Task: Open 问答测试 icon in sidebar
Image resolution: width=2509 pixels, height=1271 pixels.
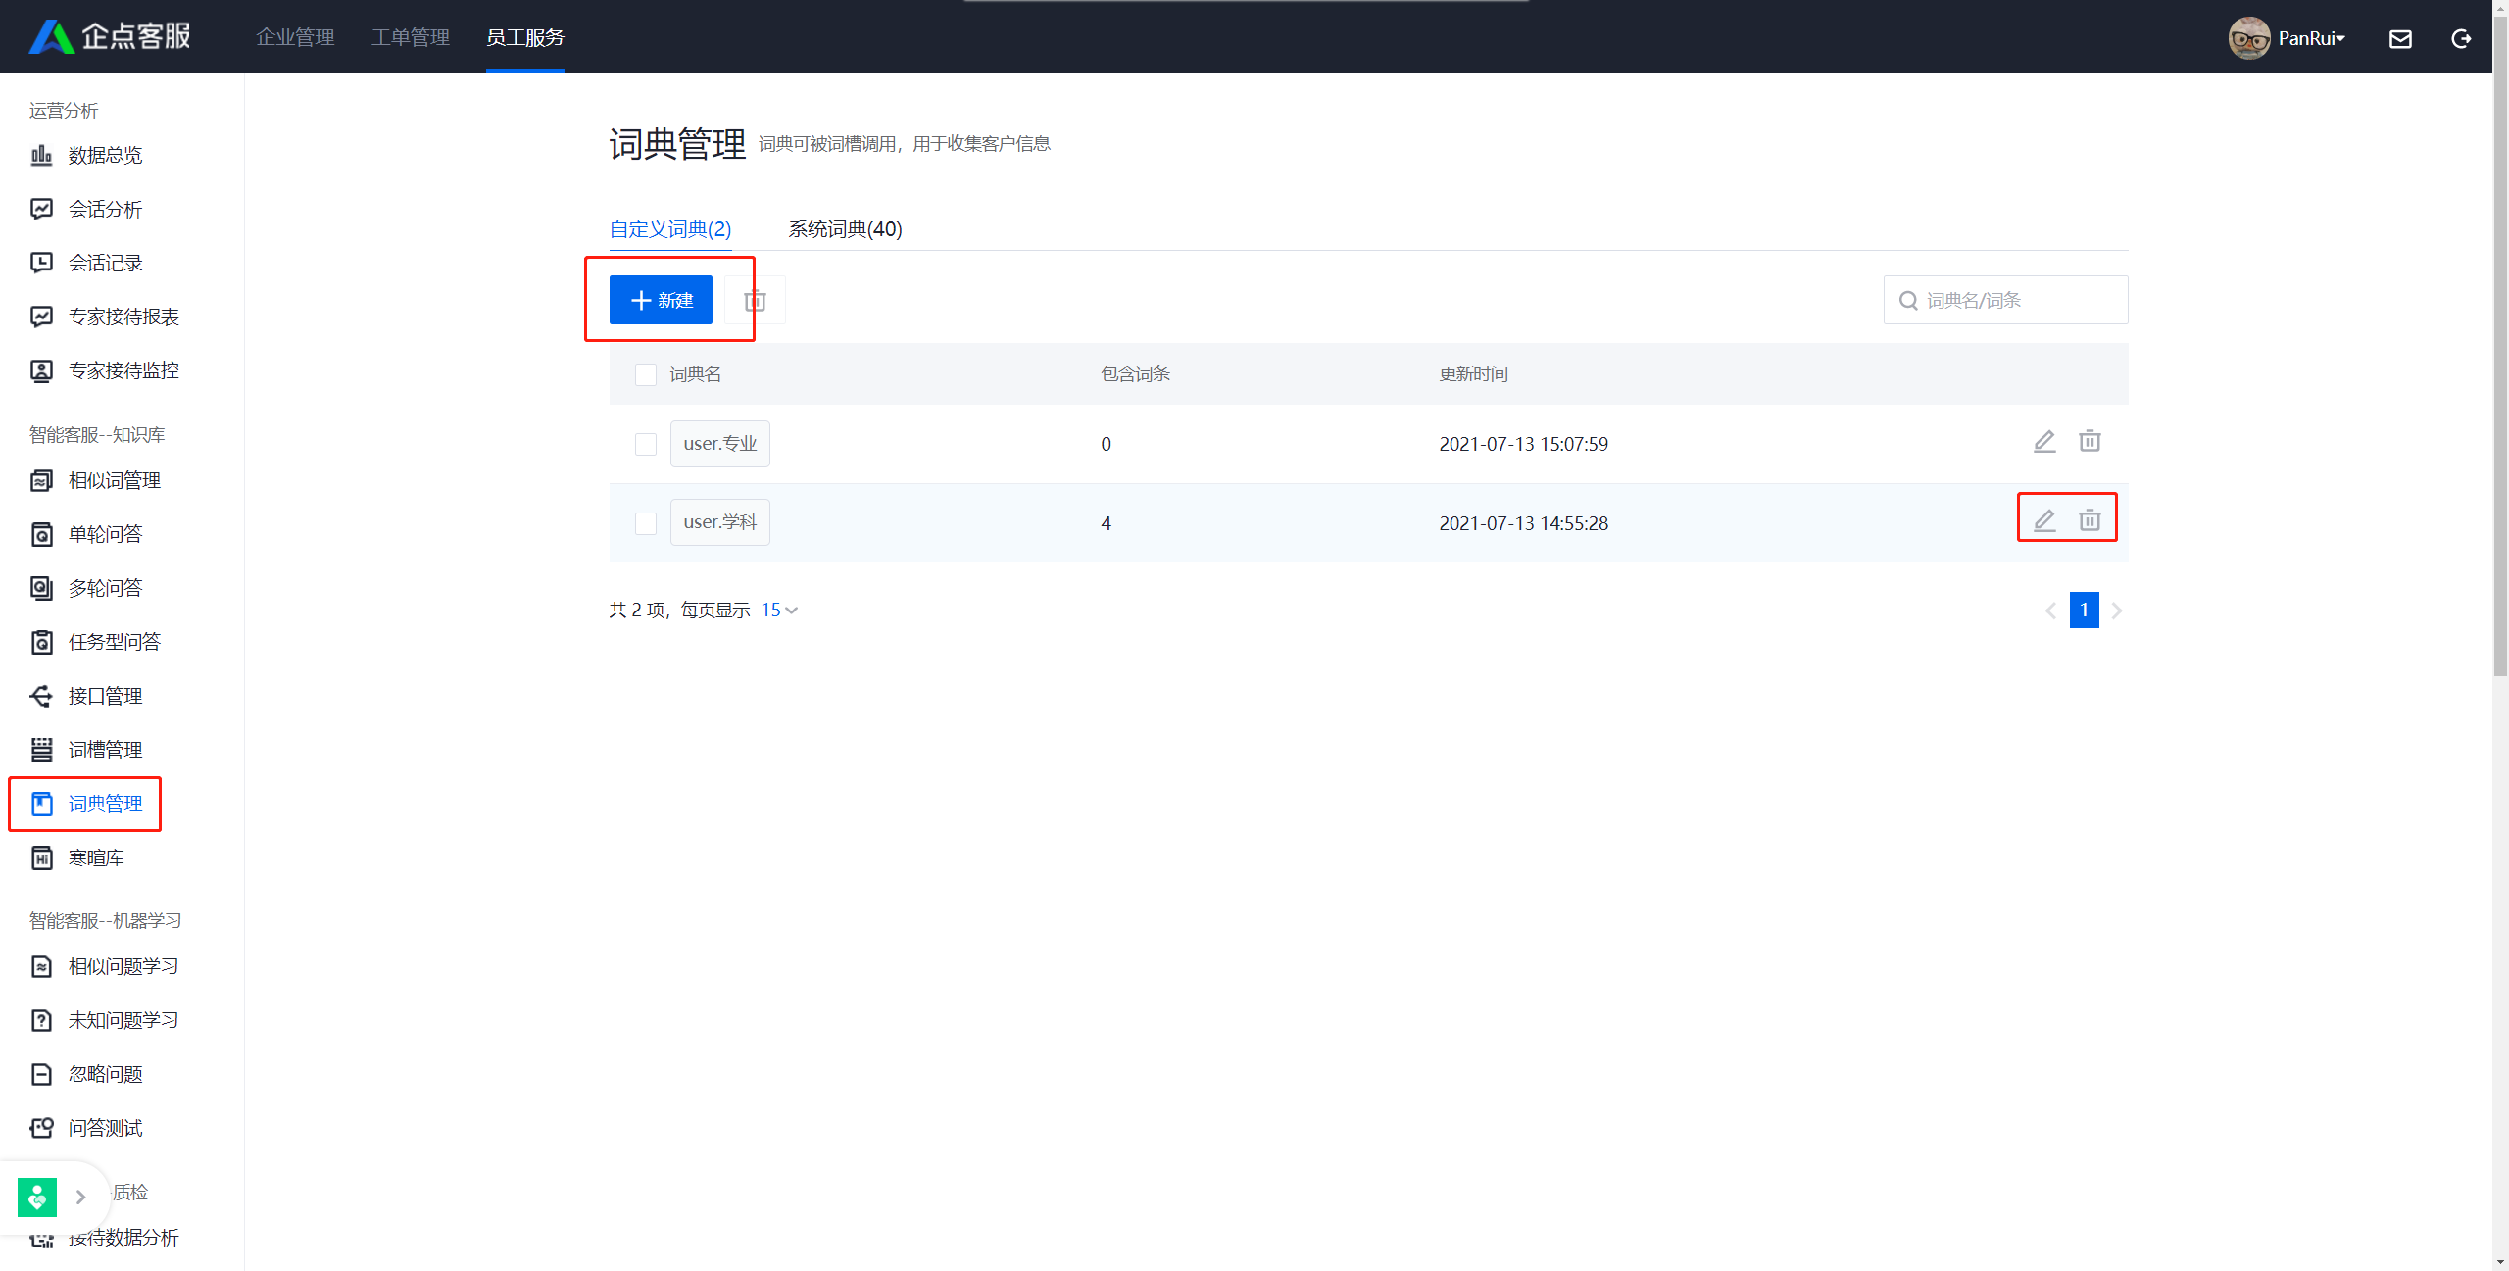Action: click(41, 1128)
